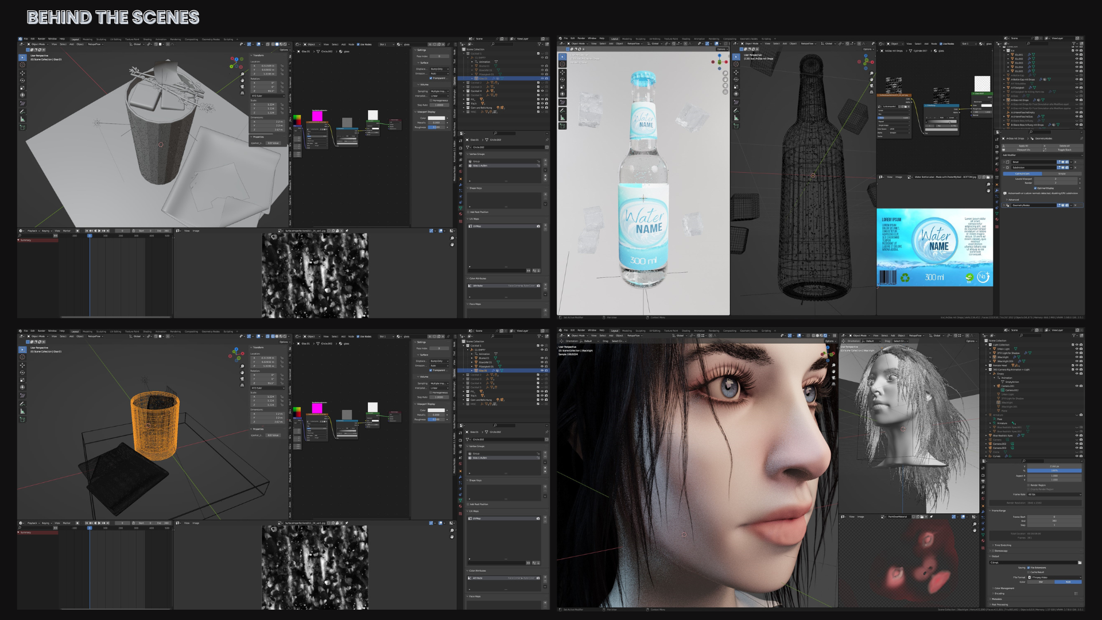1102x620 pixels.
Task: Select the Measure tool in rendered water bottle viewport
Action: pos(562,118)
